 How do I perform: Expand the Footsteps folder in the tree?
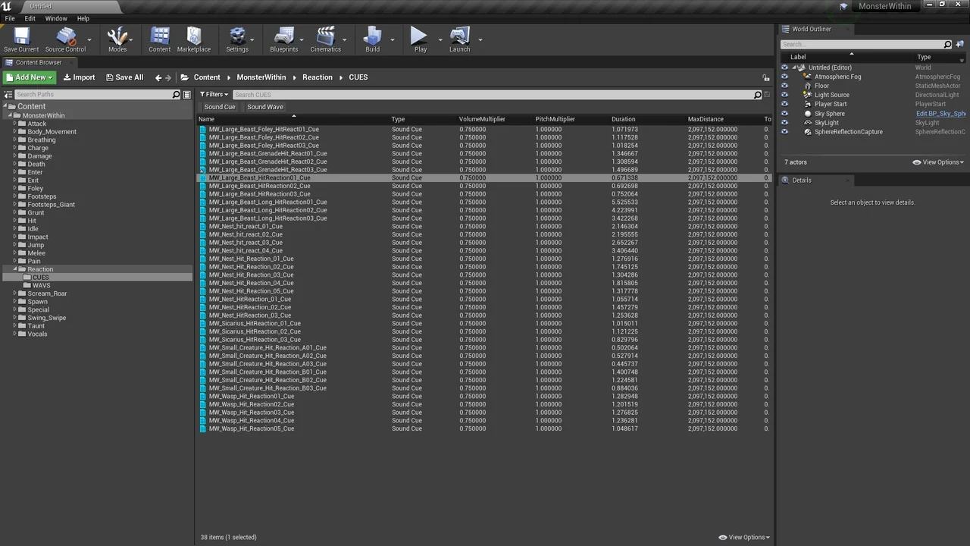click(x=14, y=196)
